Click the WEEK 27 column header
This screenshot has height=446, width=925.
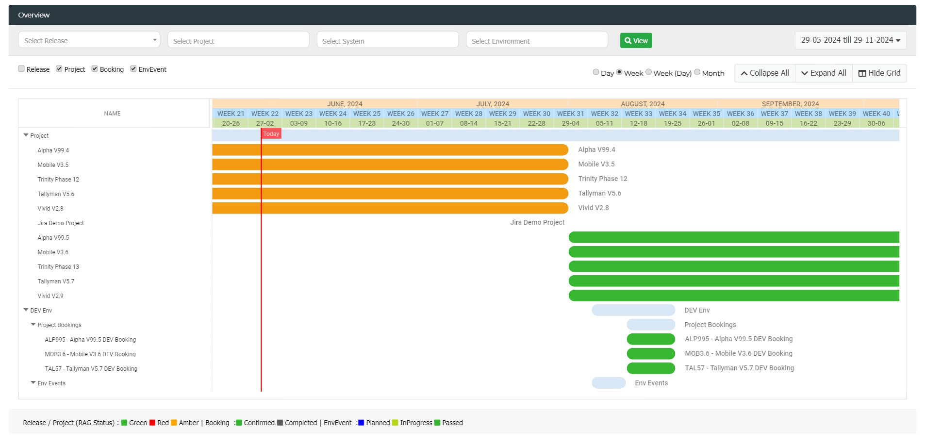435,114
